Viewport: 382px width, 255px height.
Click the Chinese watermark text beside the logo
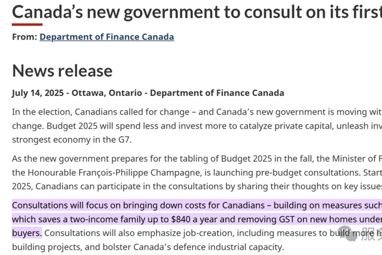[372, 234]
